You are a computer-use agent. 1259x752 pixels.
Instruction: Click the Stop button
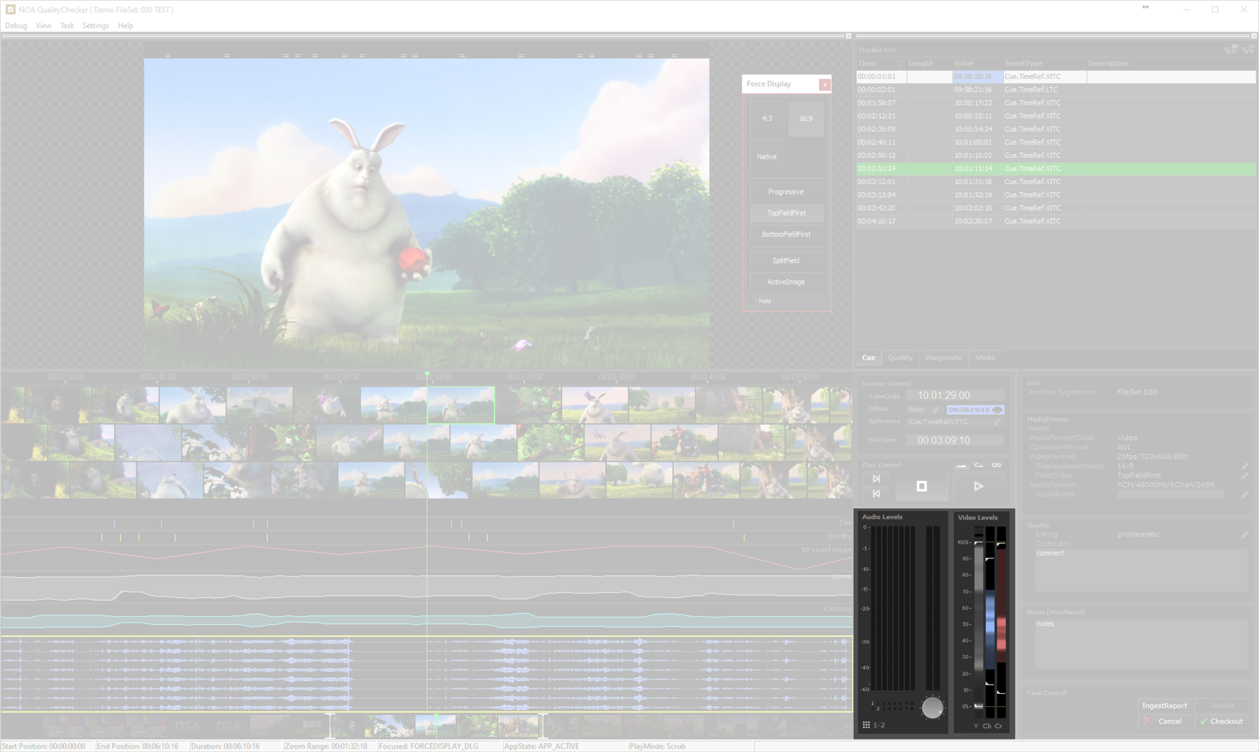point(921,486)
